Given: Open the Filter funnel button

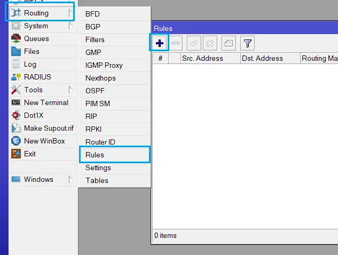Looking at the screenshot, I should coord(247,43).
